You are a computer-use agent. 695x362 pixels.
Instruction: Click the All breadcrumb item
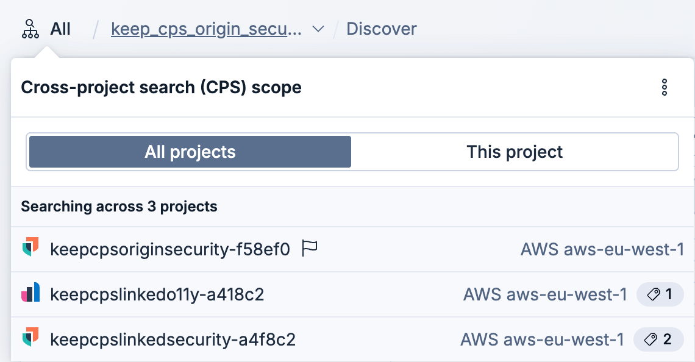(60, 28)
